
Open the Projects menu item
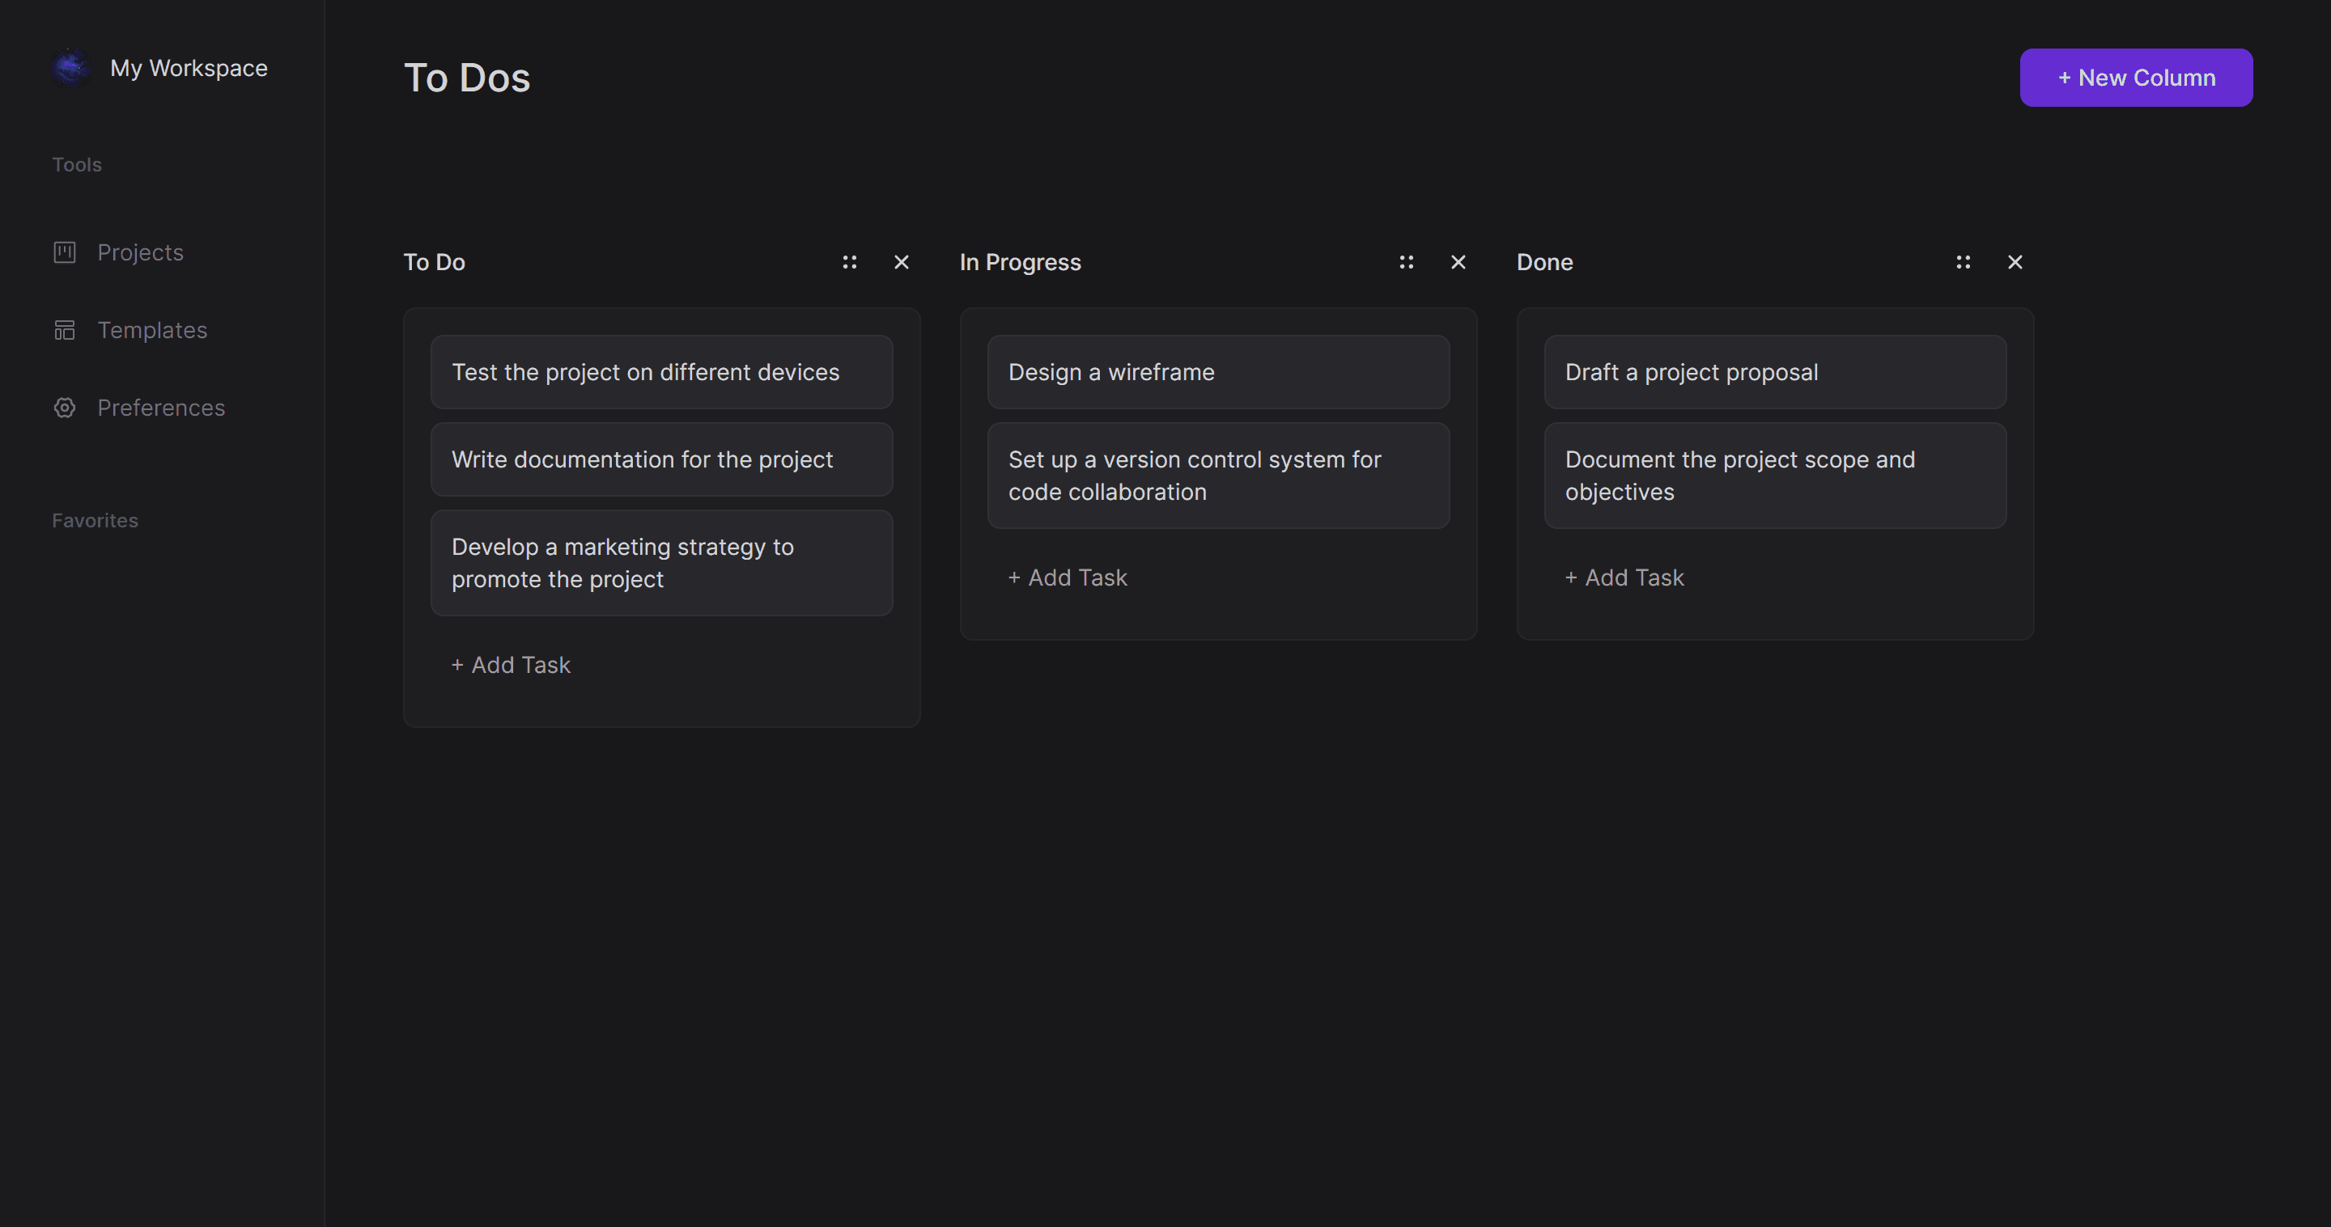pos(140,252)
